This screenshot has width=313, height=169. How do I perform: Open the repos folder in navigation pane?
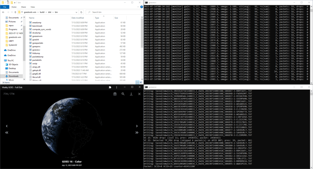(x=11, y=26)
